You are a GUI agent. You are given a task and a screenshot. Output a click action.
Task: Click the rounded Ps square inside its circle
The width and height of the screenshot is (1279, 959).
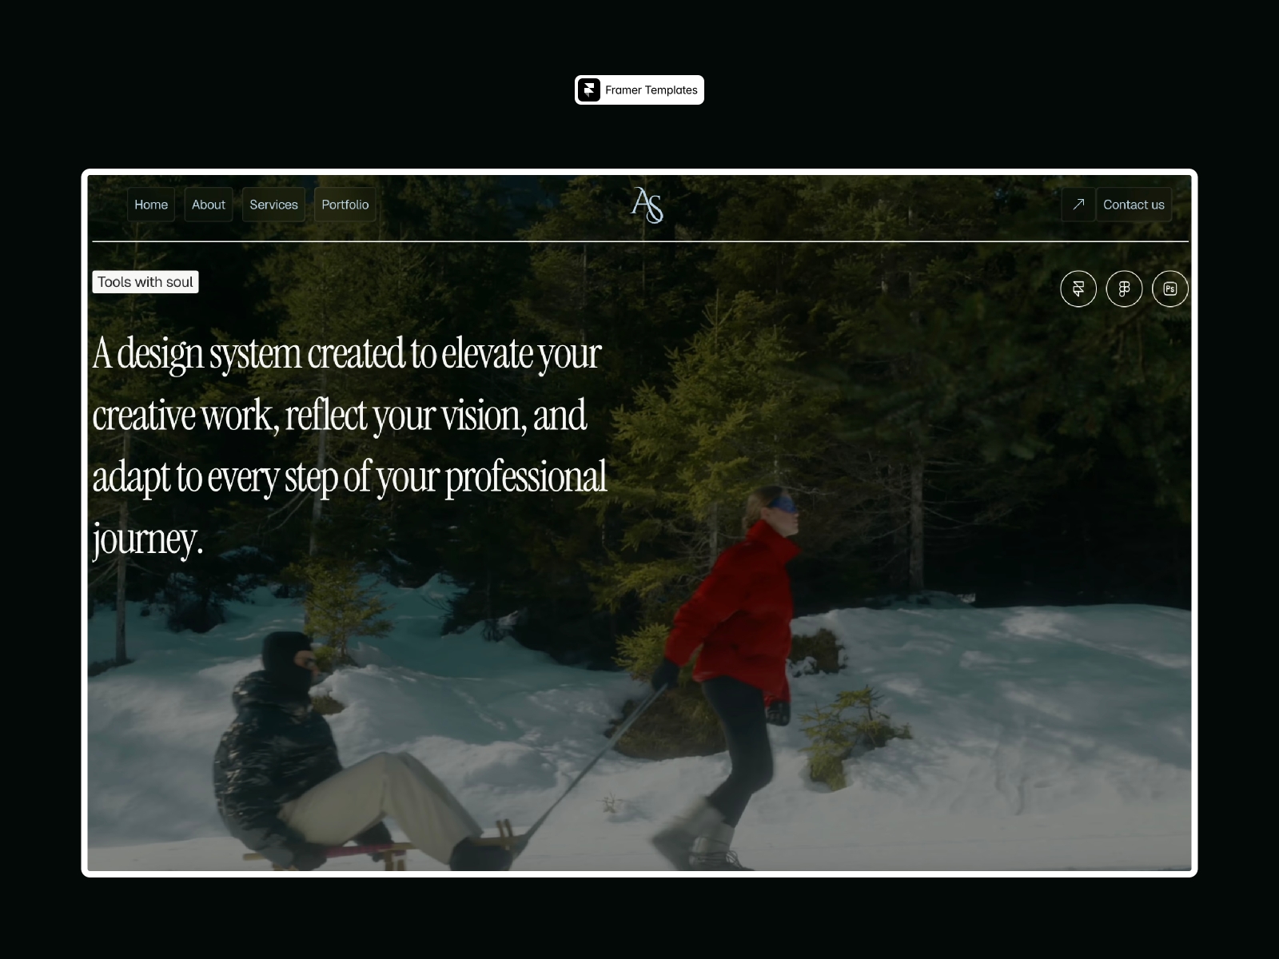(x=1169, y=288)
